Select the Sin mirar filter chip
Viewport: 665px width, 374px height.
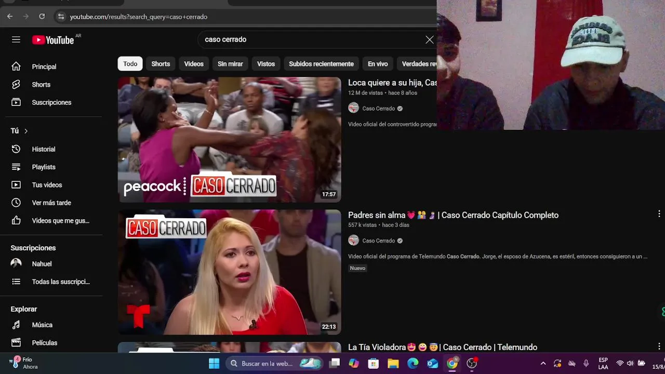(x=230, y=64)
